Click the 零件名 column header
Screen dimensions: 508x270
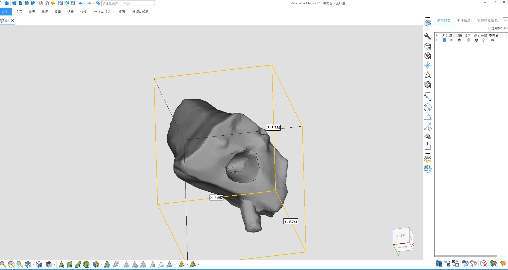pos(497,35)
